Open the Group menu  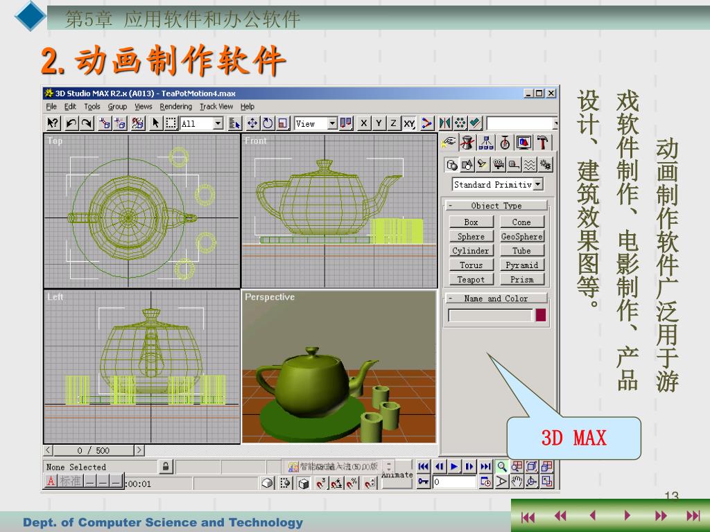click(117, 106)
